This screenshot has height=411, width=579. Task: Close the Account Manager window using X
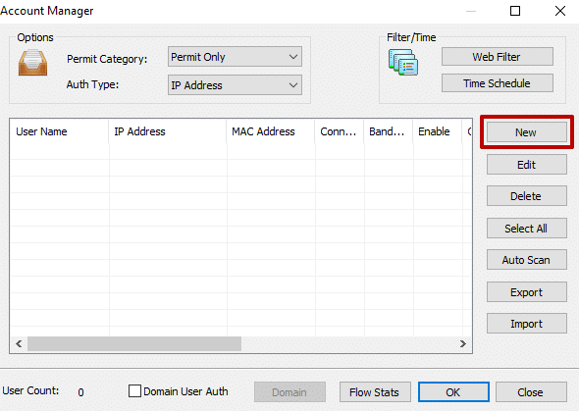tap(560, 11)
